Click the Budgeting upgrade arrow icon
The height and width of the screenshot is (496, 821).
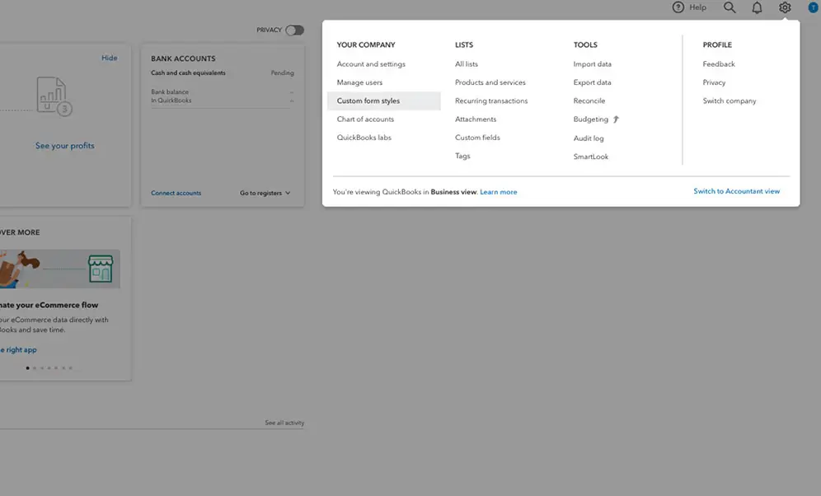pos(617,119)
